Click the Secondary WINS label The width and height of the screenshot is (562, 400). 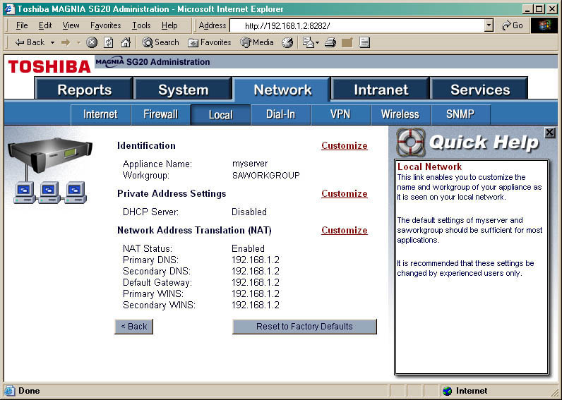[x=159, y=305]
